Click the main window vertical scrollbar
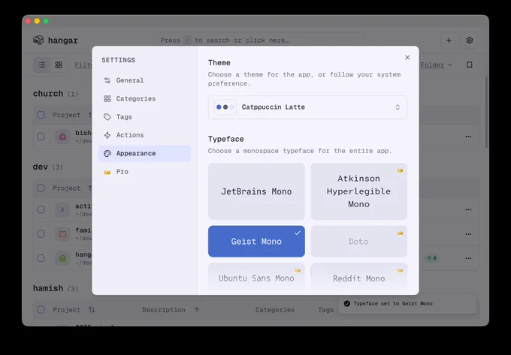This screenshot has width=511, height=355. pos(487,113)
